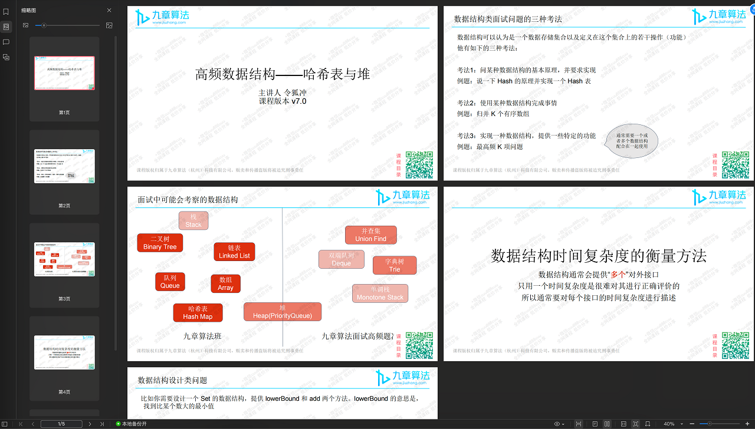Enter full screen mode from the status bar

[x=635, y=424]
